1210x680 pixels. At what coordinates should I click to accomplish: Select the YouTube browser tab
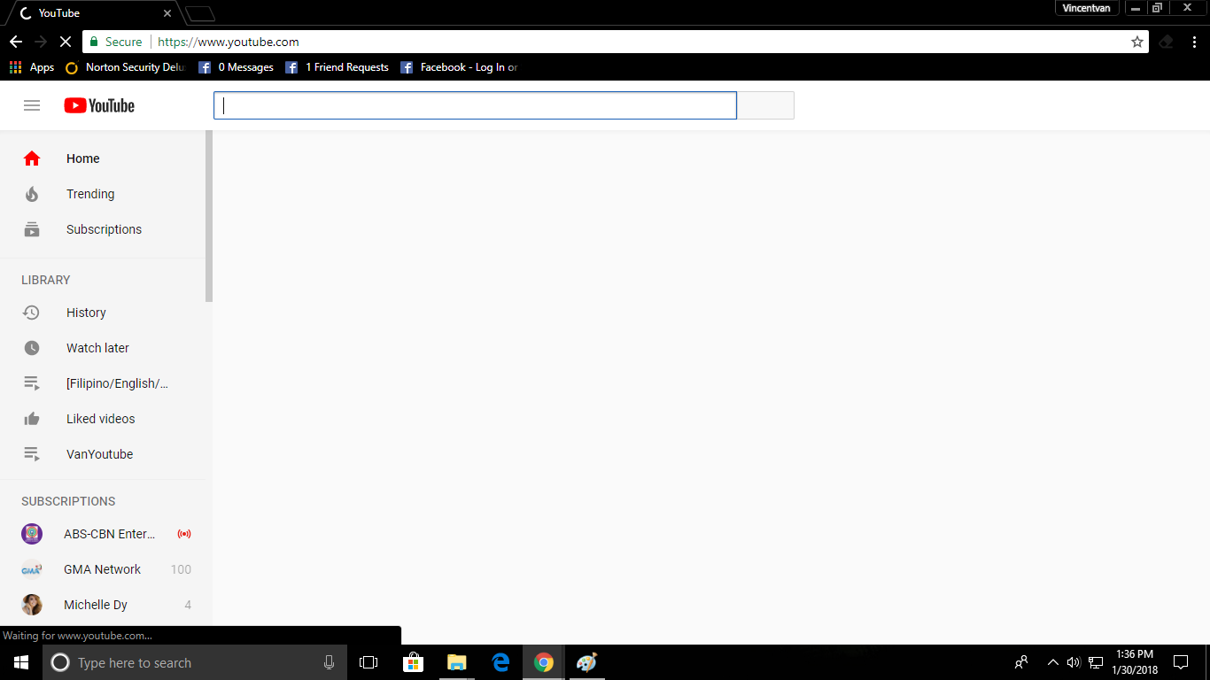tap(93, 13)
